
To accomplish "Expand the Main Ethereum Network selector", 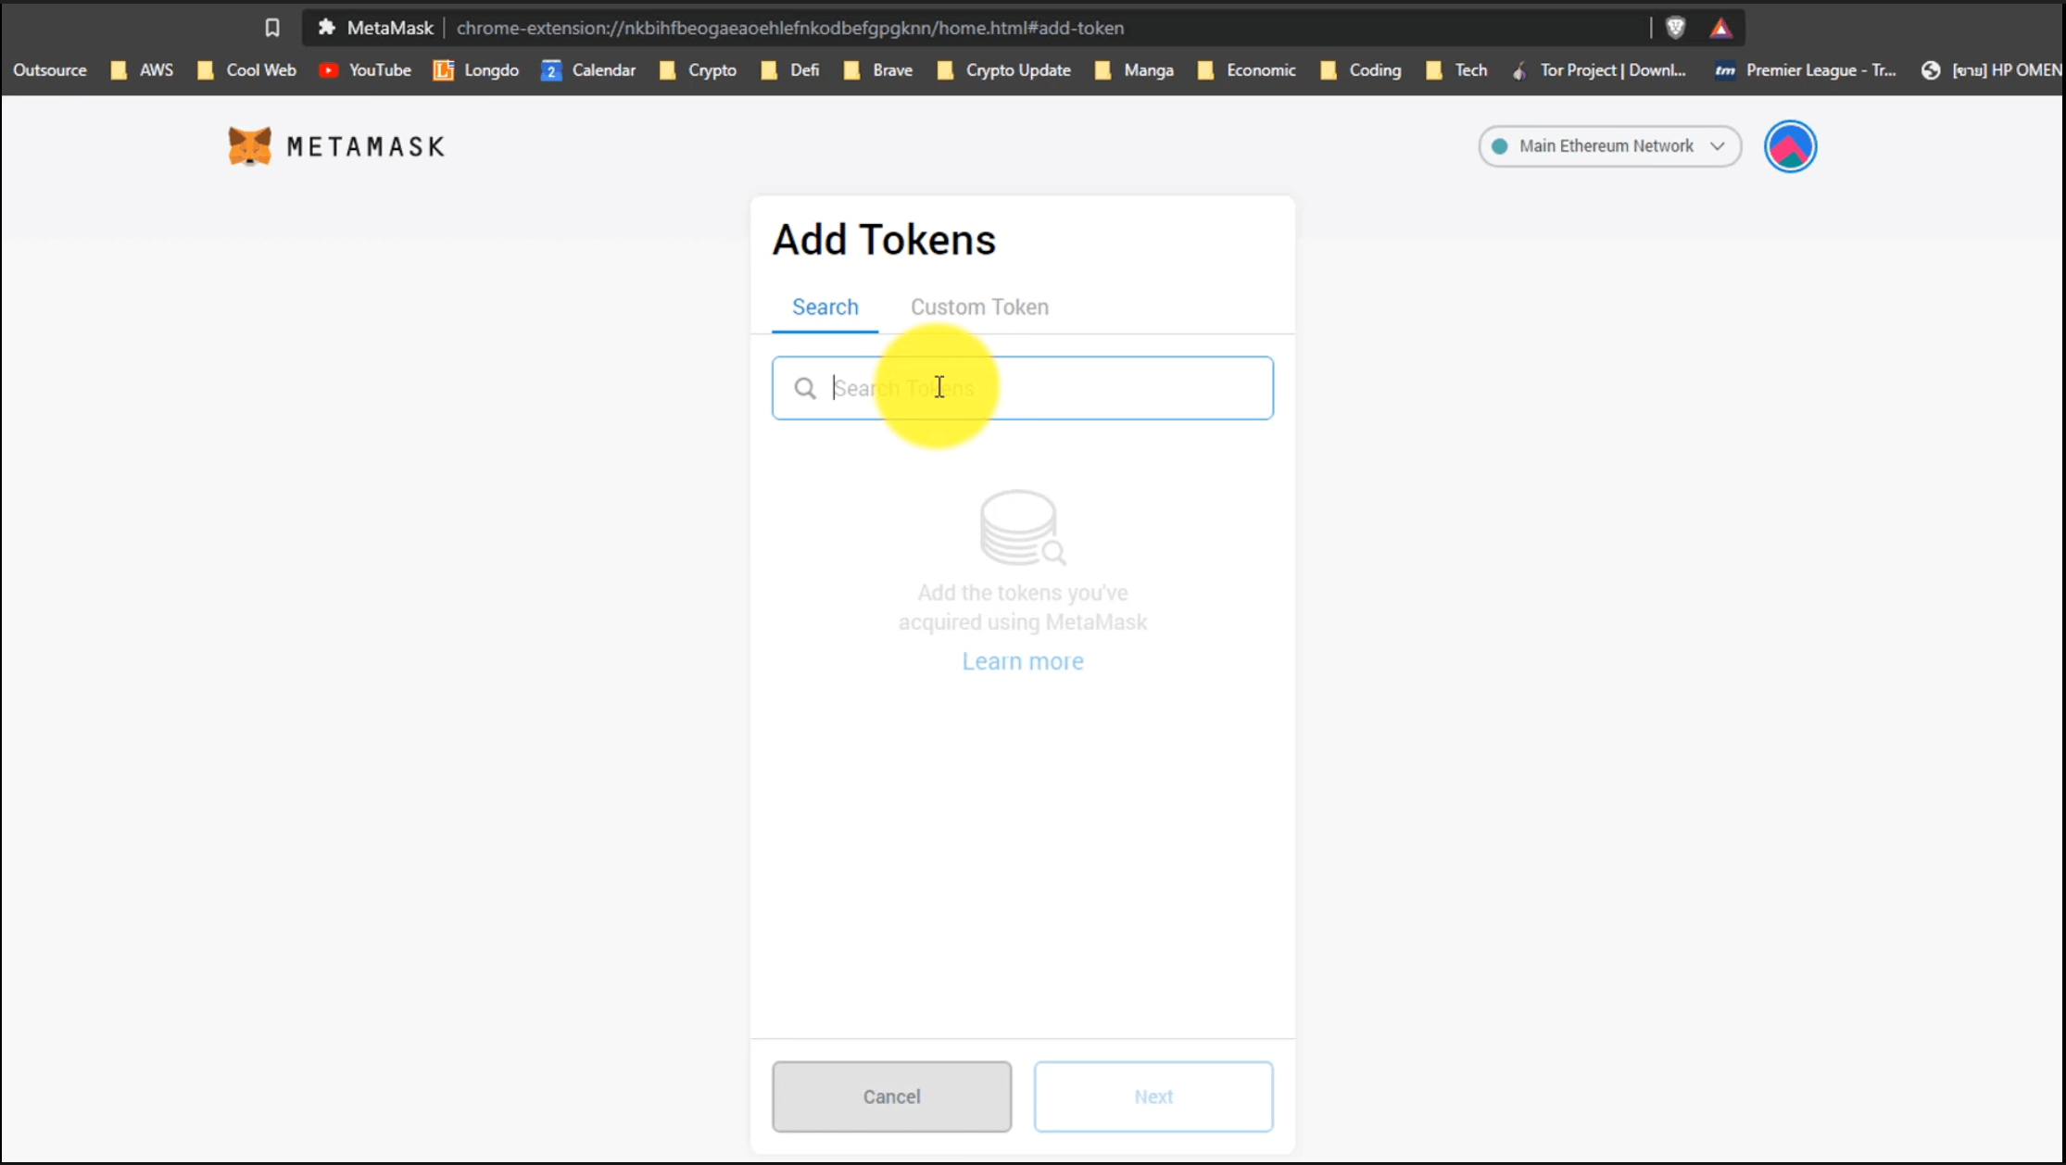I will click(1609, 144).
